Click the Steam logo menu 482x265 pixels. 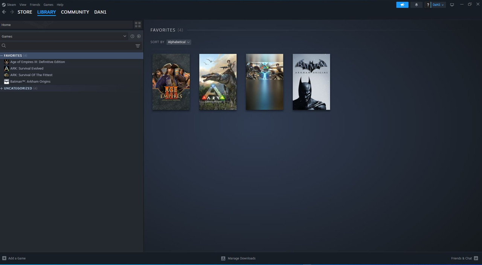pos(9,5)
